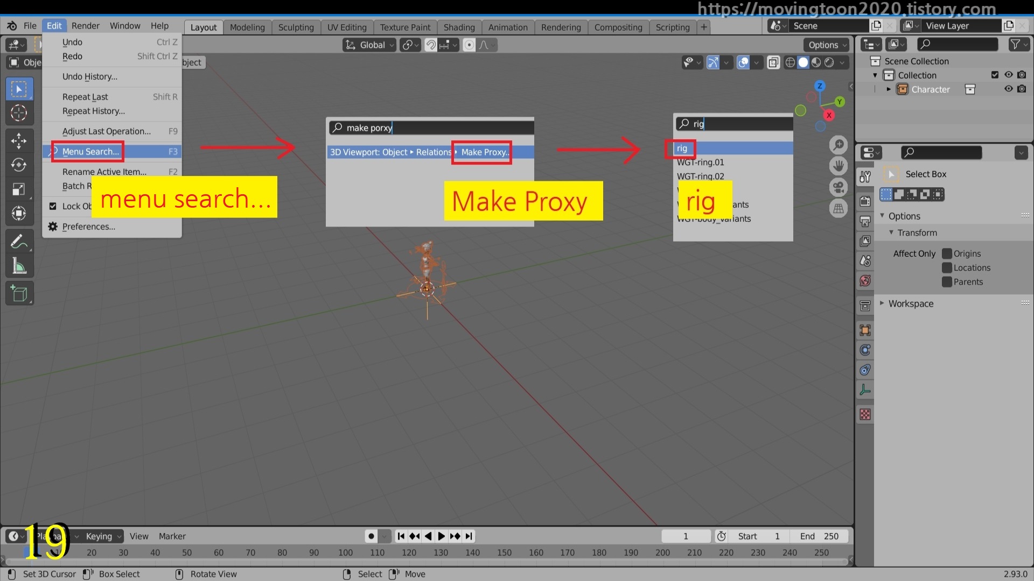
Task: Click the current frame number field
Action: pos(686,536)
